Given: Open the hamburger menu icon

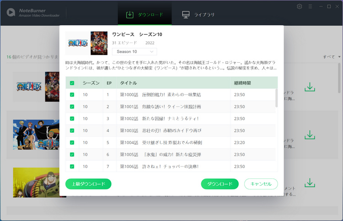Looking at the screenshot, I should [x=310, y=6].
